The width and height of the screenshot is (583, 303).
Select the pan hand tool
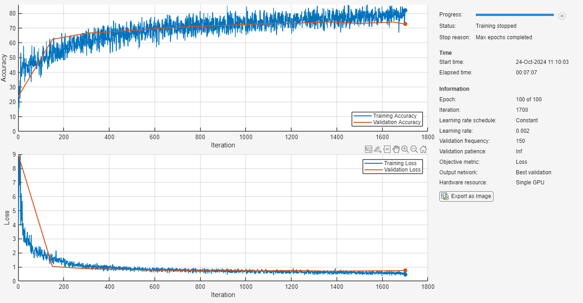pyautogui.click(x=396, y=149)
